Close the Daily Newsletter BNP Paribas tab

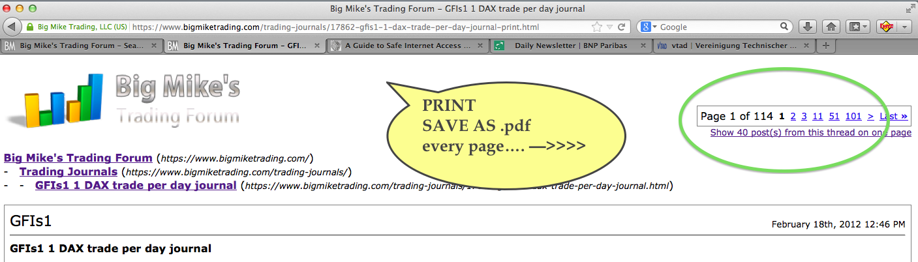click(x=643, y=46)
